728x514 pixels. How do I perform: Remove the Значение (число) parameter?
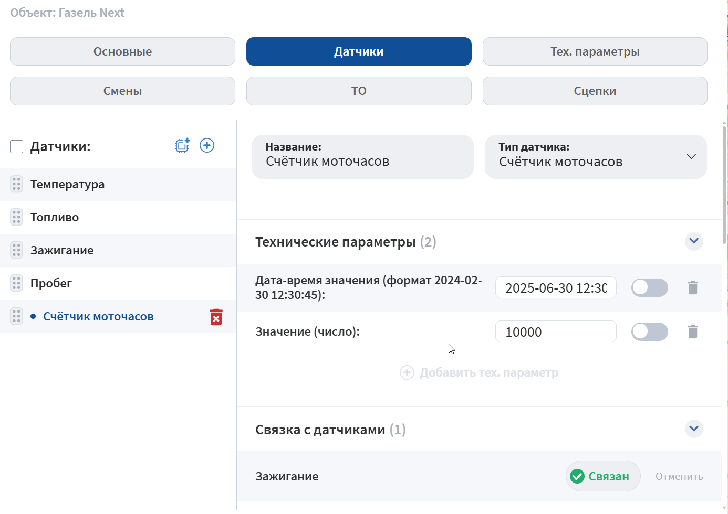click(x=693, y=331)
